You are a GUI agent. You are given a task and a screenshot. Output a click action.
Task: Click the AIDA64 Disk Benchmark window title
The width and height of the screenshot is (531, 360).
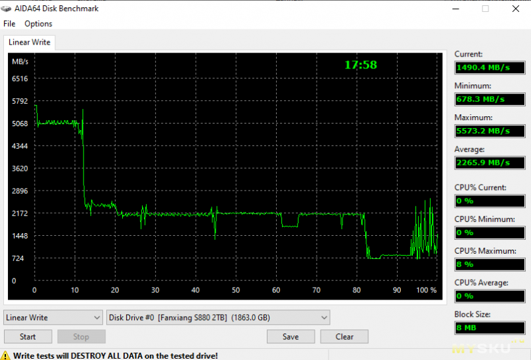pyautogui.click(x=56, y=9)
